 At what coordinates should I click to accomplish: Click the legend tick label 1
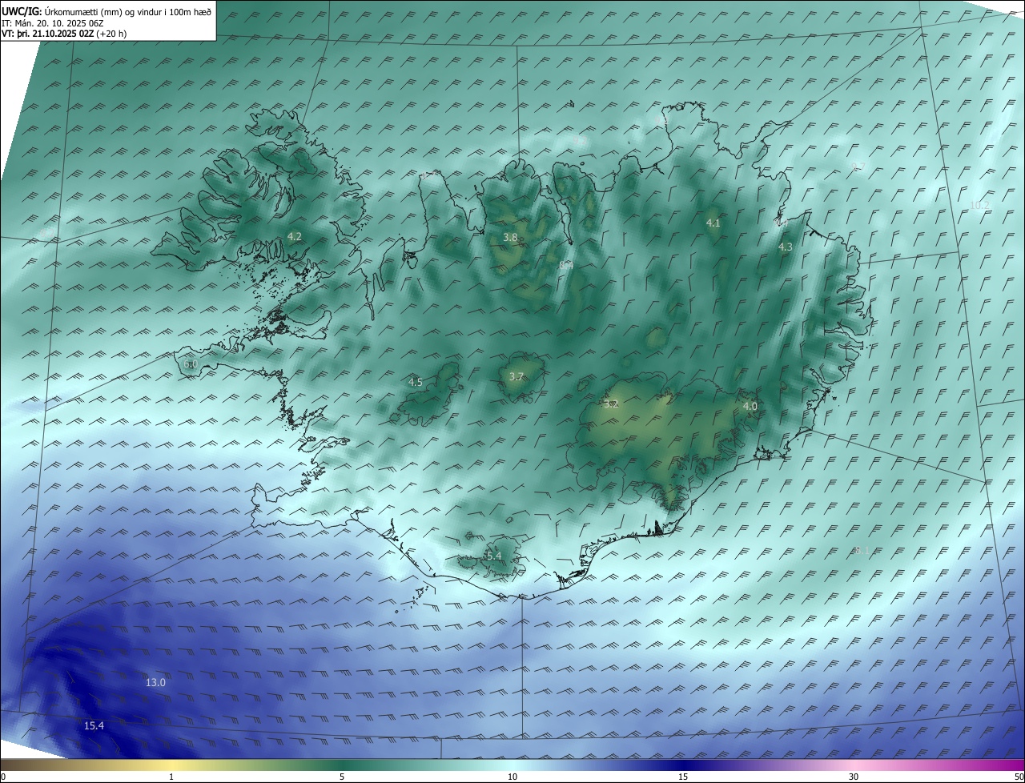tap(171, 777)
